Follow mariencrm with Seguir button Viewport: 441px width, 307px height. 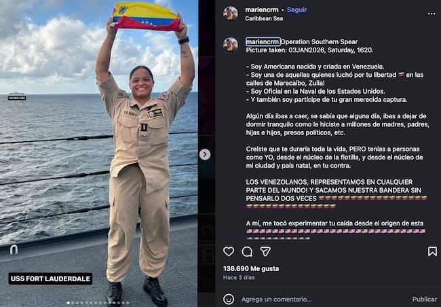click(x=297, y=10)
